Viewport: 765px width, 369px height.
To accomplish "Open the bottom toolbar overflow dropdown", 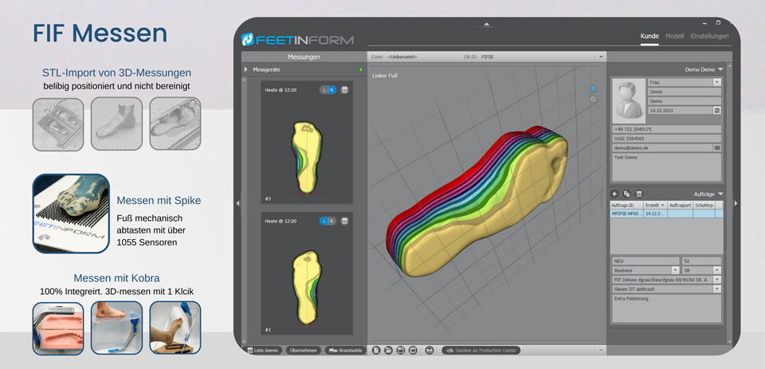I will [601, 350].
